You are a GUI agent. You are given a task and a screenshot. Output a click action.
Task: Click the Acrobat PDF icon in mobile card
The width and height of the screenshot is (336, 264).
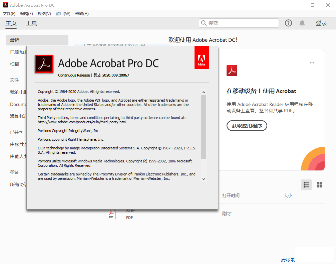(232, 71)
